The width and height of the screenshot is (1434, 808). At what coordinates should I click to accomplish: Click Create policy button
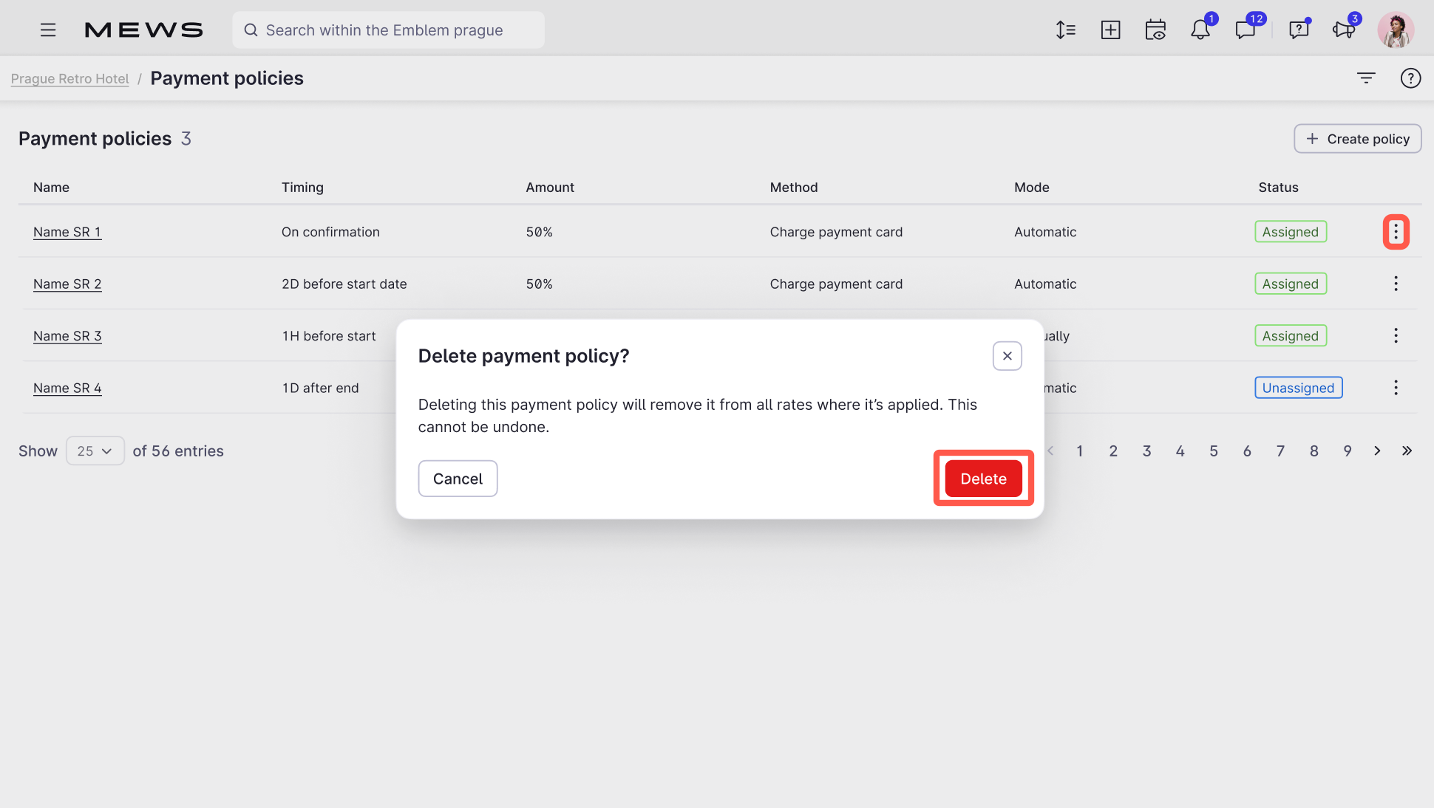(1357, 139)
